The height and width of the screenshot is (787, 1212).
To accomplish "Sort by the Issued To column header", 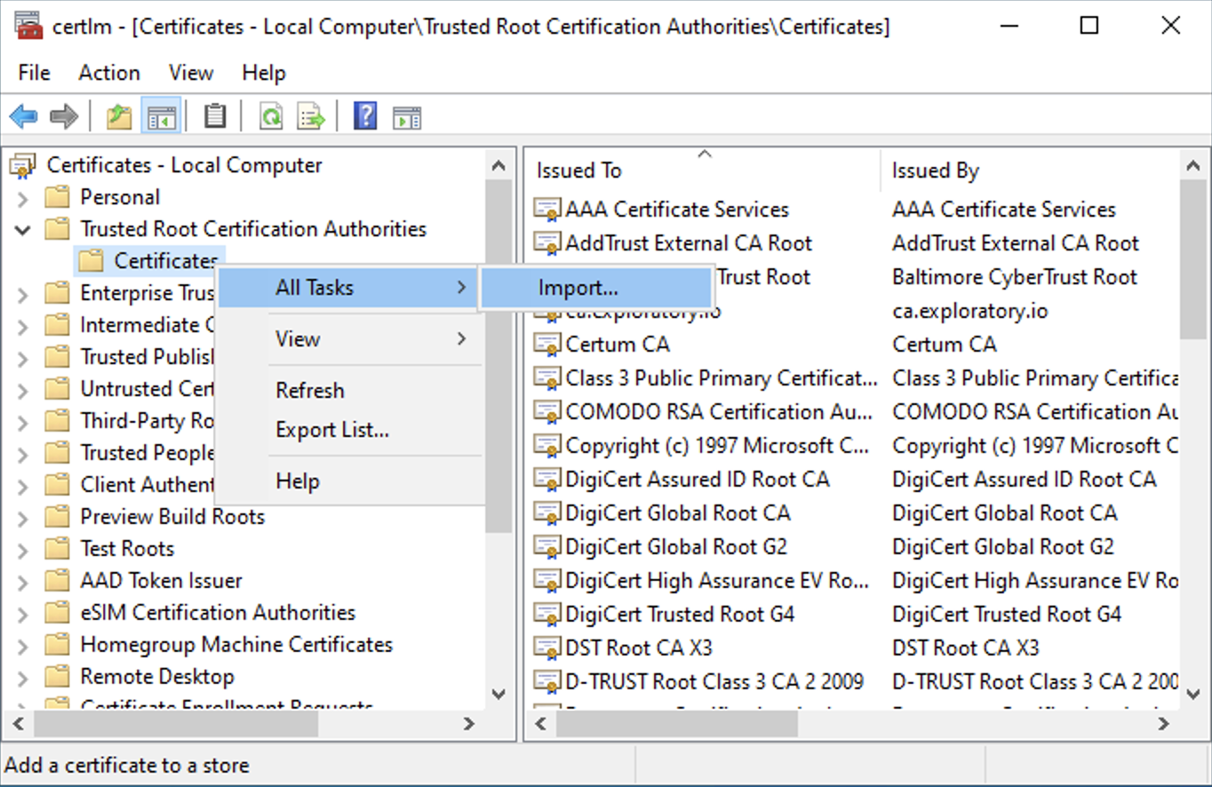I will tap(703, 171).
